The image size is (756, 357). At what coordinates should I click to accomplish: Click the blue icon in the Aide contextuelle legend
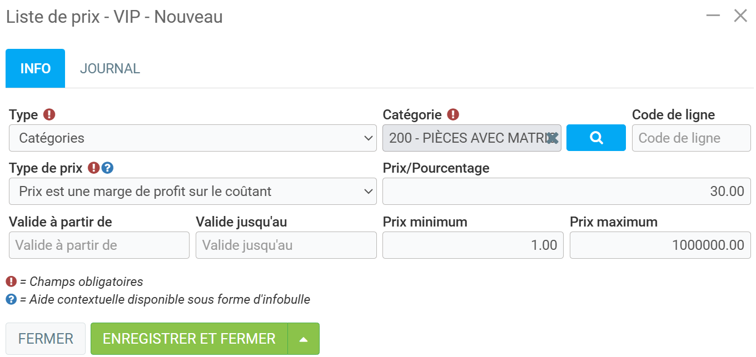pyautogui.click(x=11, y=299)
